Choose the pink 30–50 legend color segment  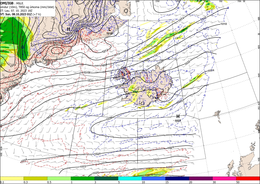[x=225, y=178]
